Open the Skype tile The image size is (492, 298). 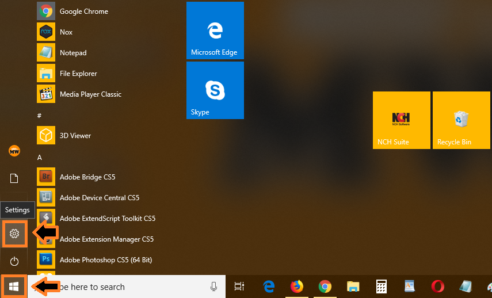pos(215,90)
